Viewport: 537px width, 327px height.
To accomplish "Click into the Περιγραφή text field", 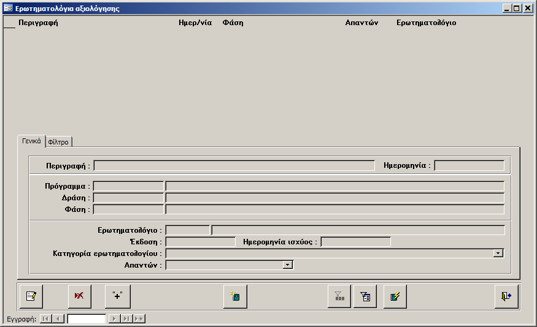I will pos(234,165).
